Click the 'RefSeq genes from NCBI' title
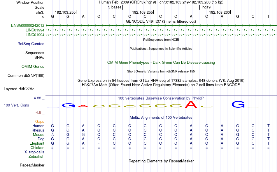277x172 pixels. (x=161, y=40)
